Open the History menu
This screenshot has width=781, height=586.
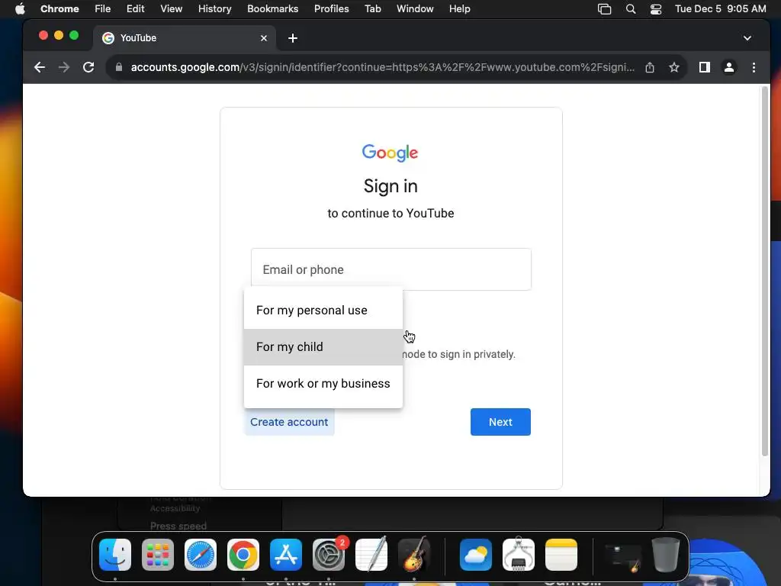tap(214, 8)
